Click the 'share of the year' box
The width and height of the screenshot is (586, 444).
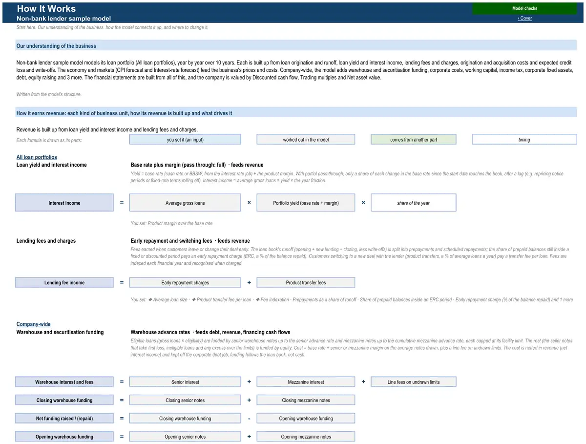[x=414, y=203]
